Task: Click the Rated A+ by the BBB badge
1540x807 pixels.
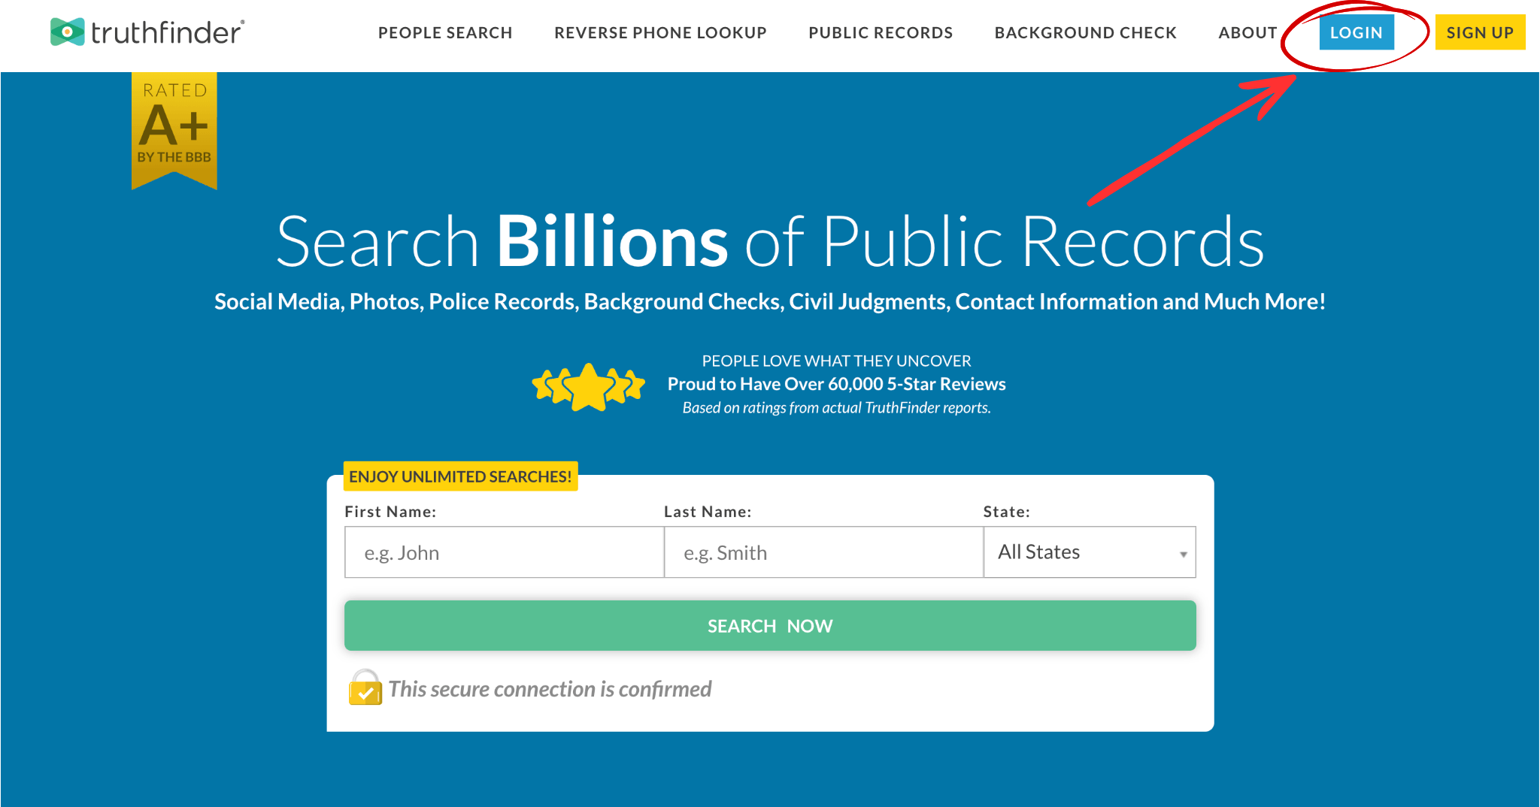Action: (x=174, y=131)
